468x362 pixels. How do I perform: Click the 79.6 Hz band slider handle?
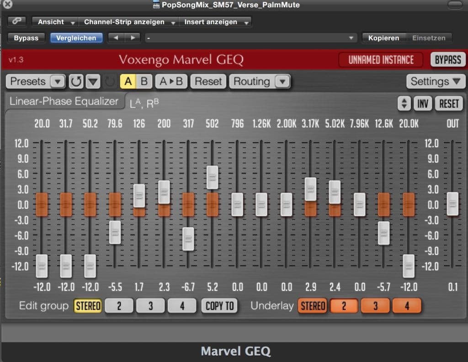(x=115, y=233)
